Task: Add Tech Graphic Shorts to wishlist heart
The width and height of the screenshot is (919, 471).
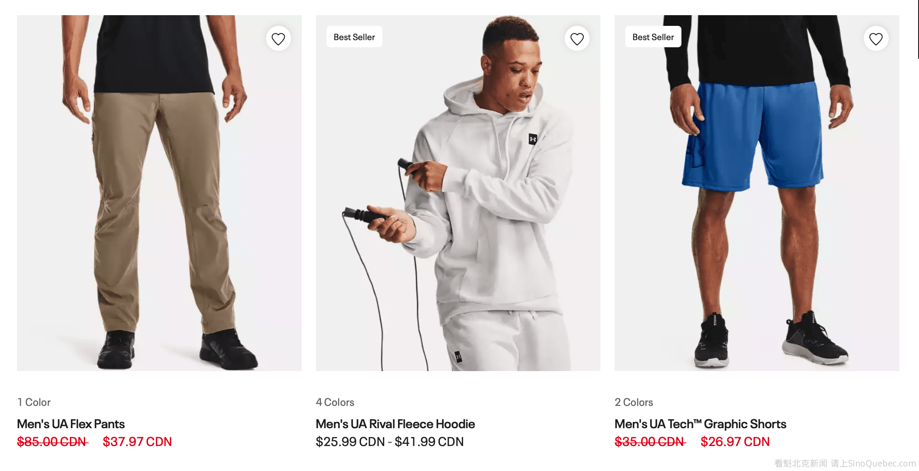Action: point(876,39)
